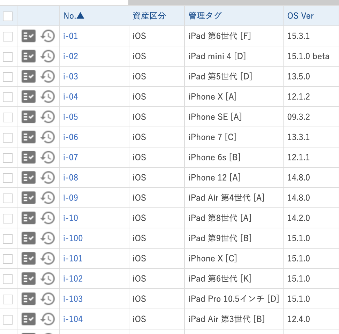This screenshot has width=339, height=334.
Task: Open history icon for row i-07
Action: [x=47, y=157]
